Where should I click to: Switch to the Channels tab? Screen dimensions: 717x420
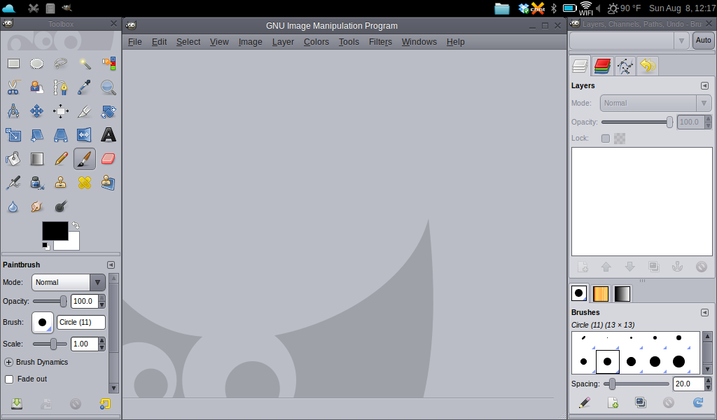[x=603, y=66]
